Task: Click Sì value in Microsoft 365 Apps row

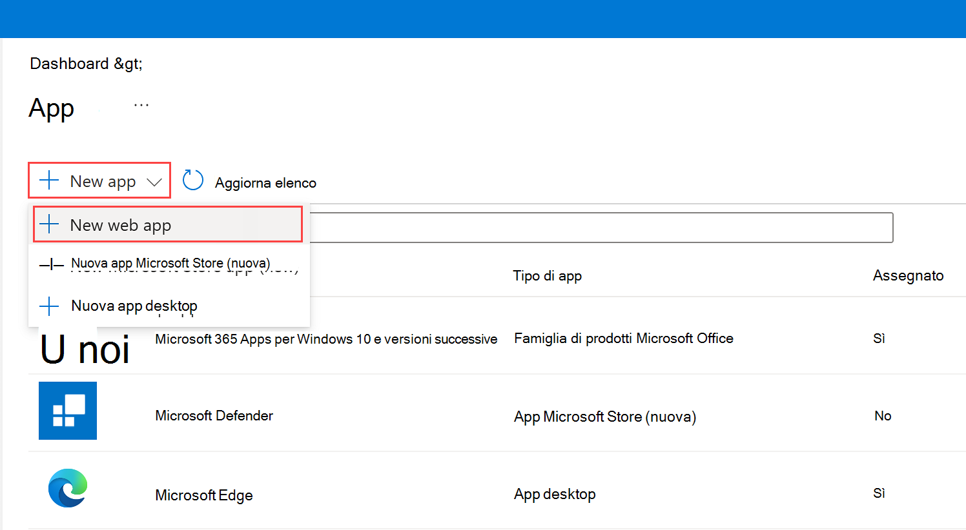Action: 879,339
